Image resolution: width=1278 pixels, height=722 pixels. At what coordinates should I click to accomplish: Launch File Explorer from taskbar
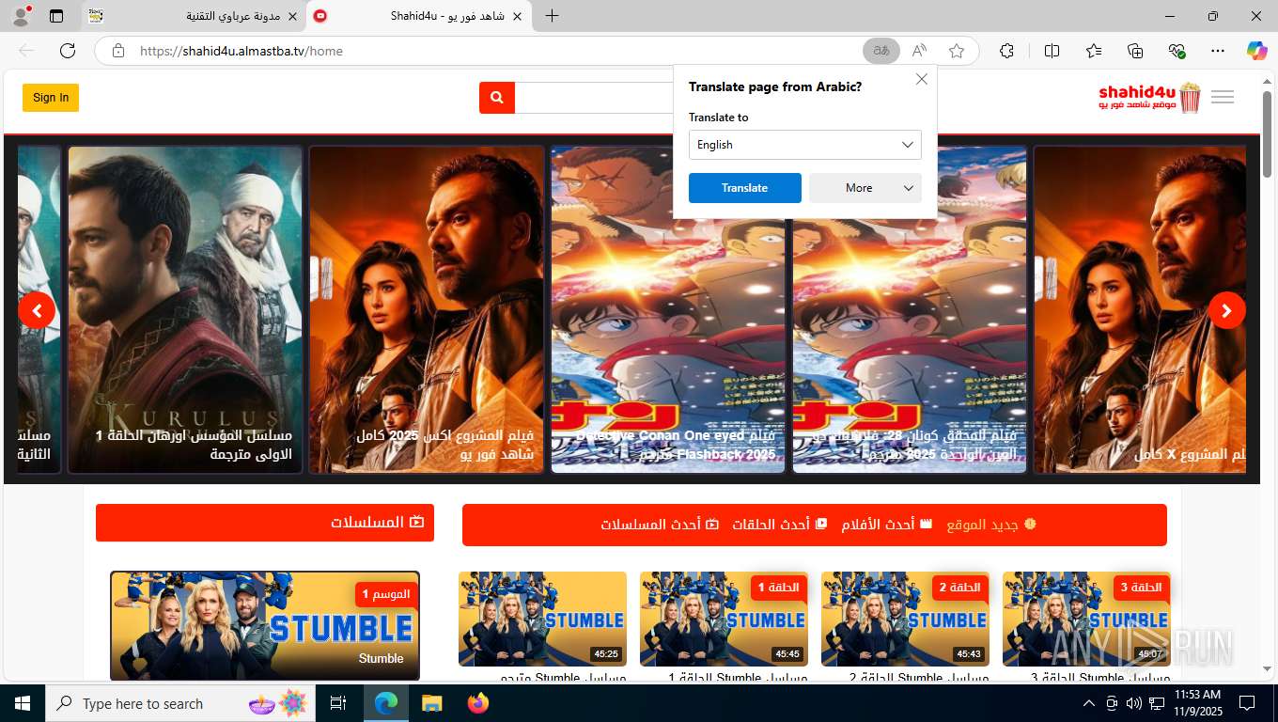[431, 703]
